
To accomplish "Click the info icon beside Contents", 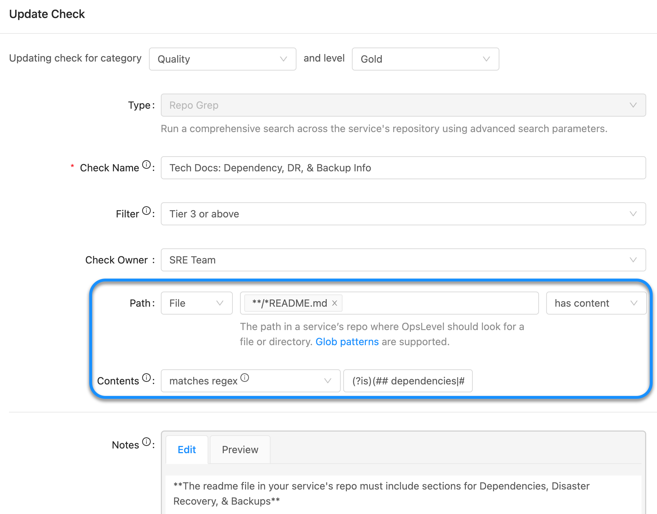I will click(146, 378).
